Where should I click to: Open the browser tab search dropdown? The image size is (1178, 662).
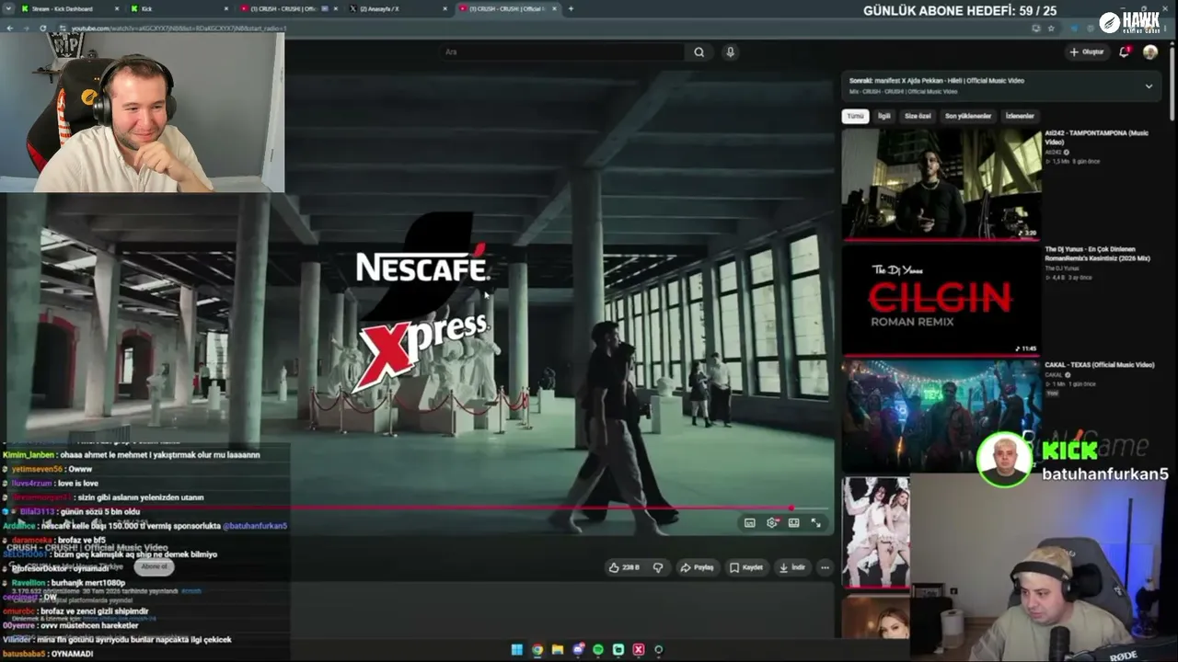coord(8,9)
